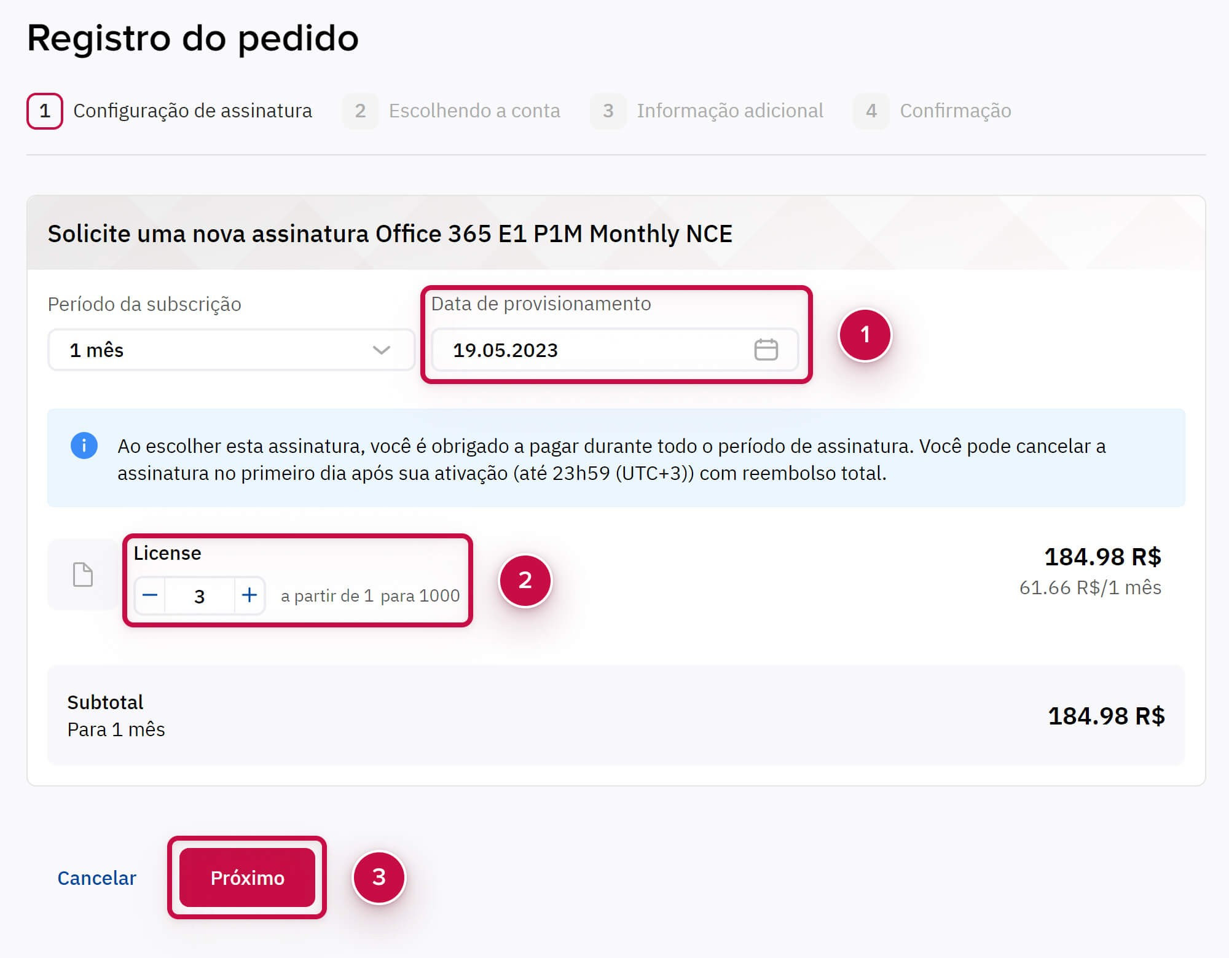Click the red annotation marker 3
This screenshot has width=1229, height=958.
point(379,877)
